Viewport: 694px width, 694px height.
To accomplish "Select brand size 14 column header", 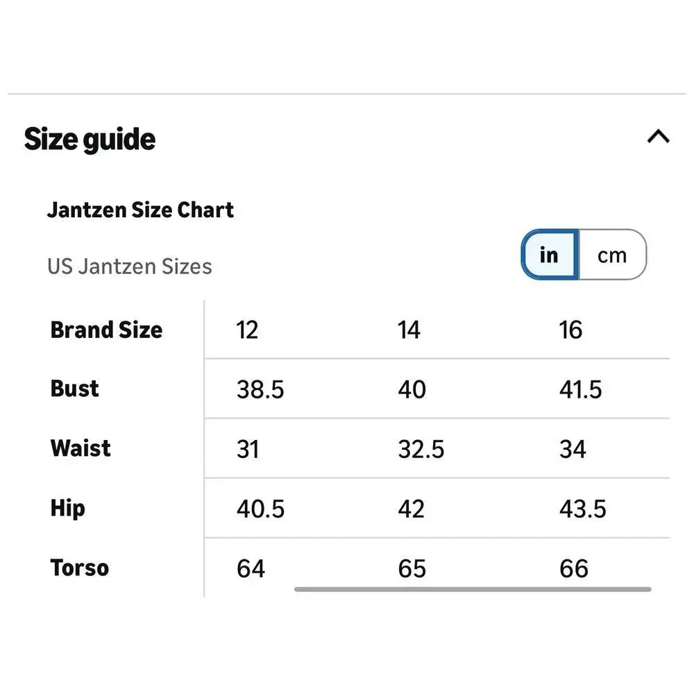I will coord(409,330).
